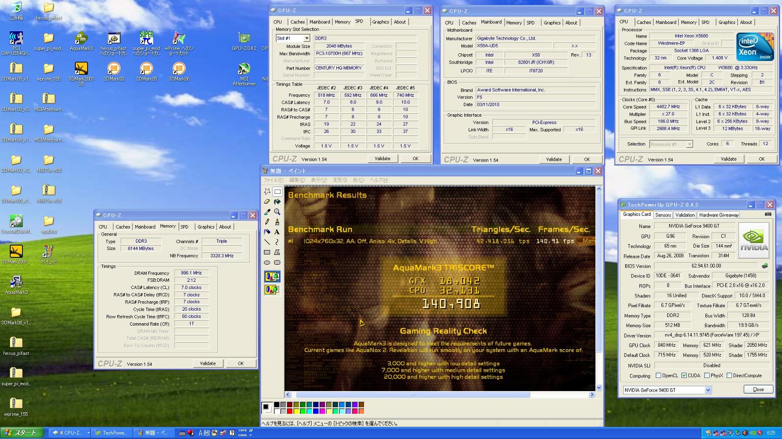The image size is (782, 439).
Task: Choose the Curve tool in Paint
Action: click(x=277, y=242)
